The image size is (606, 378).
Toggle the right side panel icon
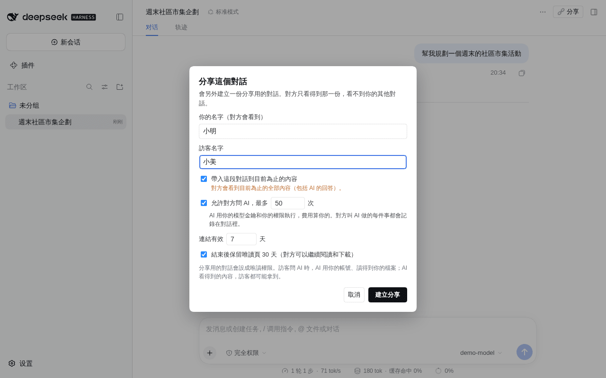pyautogui.click(x=594, y=12)
